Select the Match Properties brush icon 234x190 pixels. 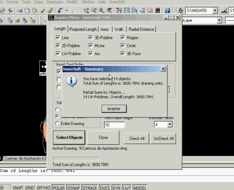click(43, 10)
